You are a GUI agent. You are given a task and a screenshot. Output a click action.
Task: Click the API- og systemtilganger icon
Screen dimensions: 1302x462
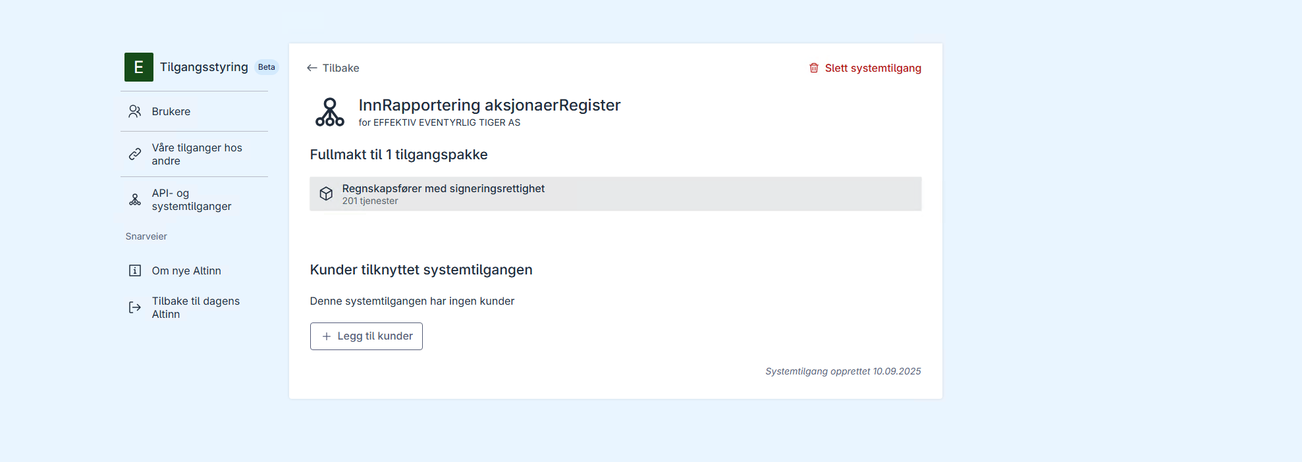135,199
